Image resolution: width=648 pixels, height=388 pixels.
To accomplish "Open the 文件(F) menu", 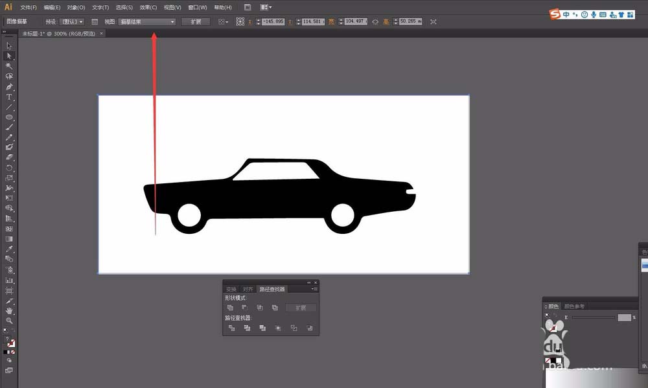I will (x=29, y=7).
